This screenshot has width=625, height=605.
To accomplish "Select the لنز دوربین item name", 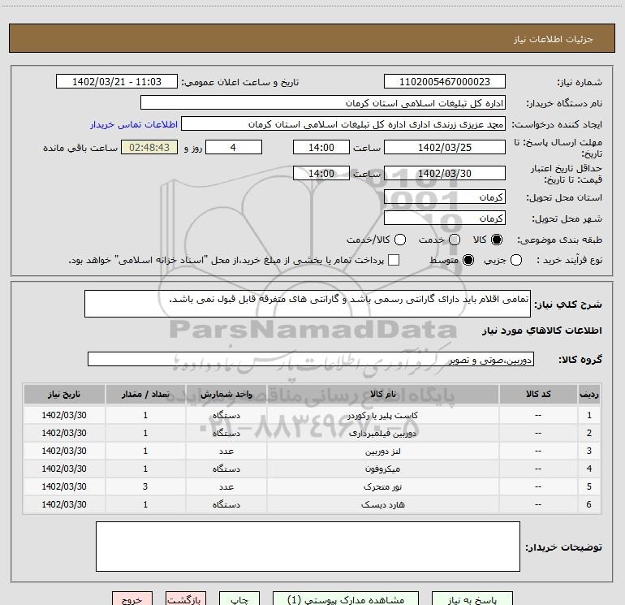I will pyautogui.click(x=382, y=451).
